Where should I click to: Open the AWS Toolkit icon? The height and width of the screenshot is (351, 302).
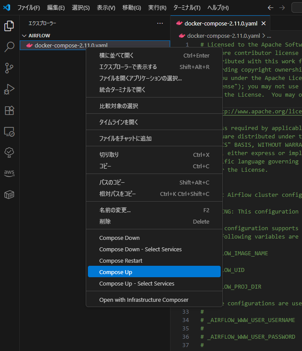tap(9, 173)
